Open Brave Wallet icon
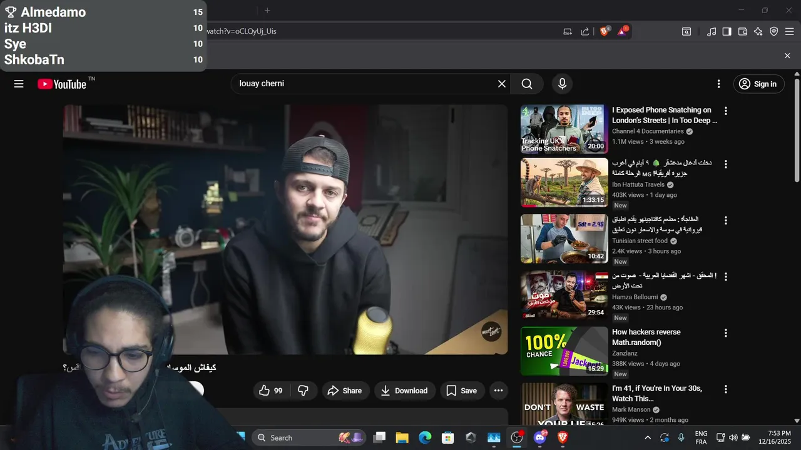Image resolution: width=801 pixels, height=450 pixels. pos(743,31)
